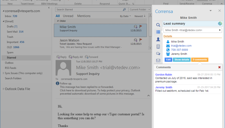The image size is (225, 128).
Task: Click the Reply All button
Action: 76,57
